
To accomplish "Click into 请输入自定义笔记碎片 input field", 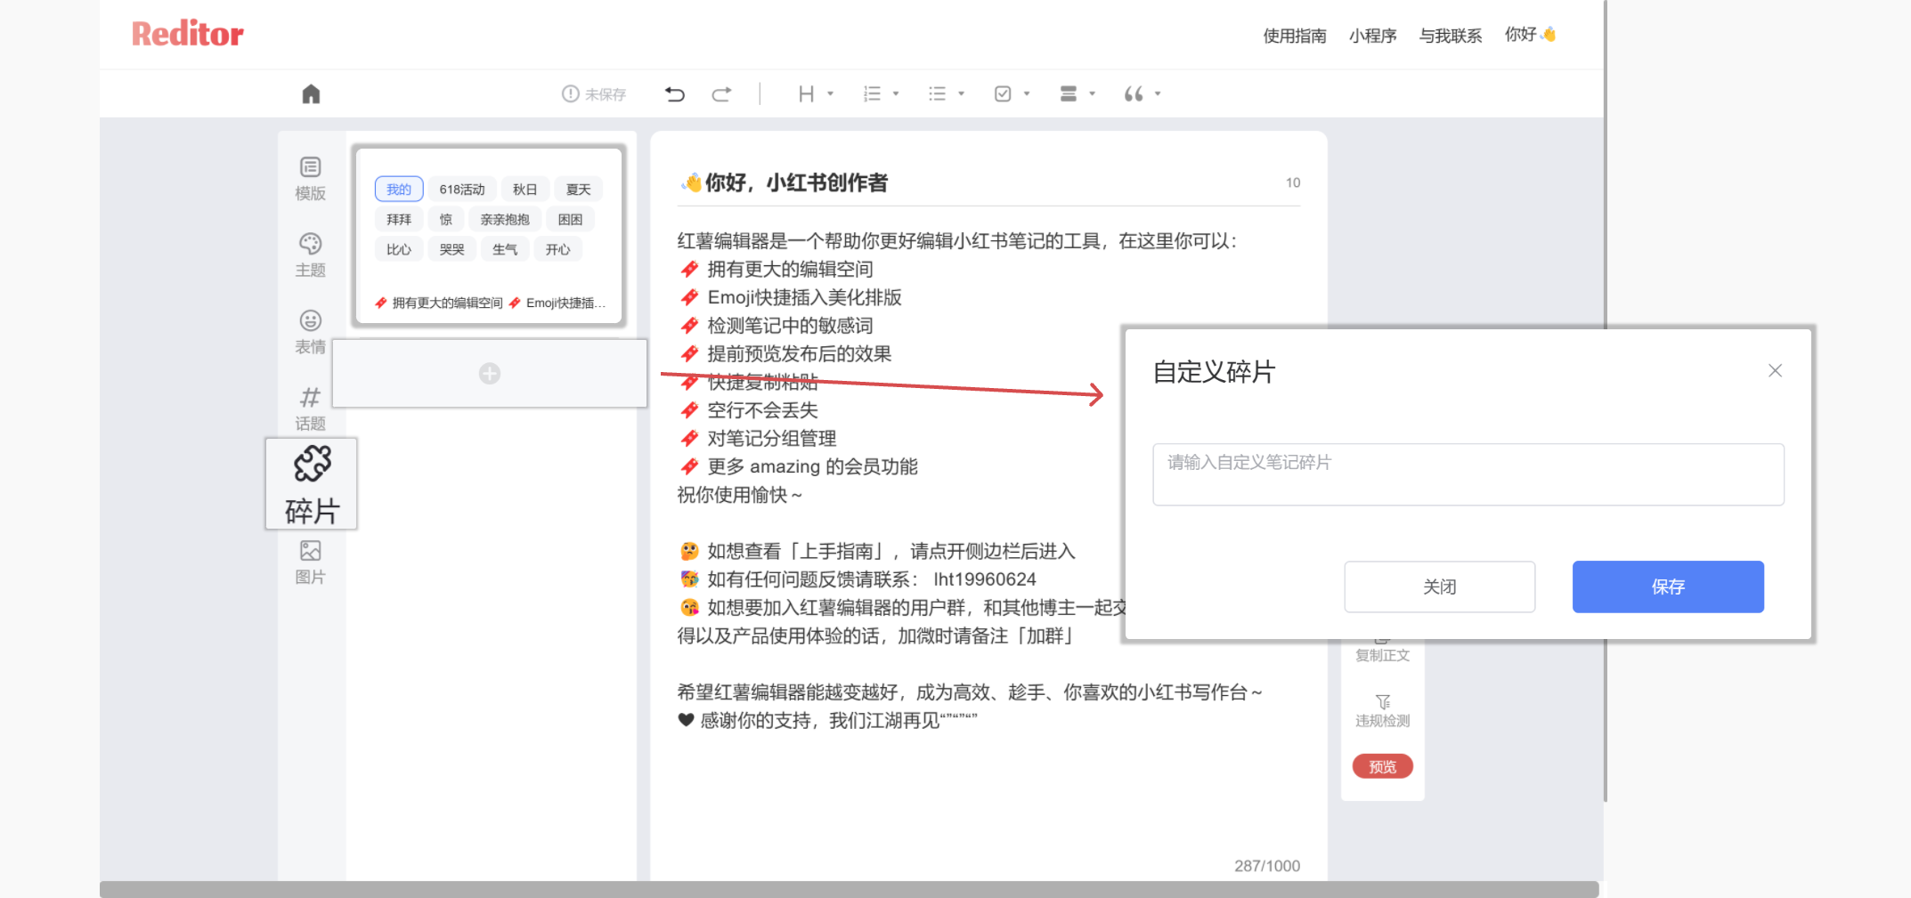I will click(x=1468, y=474).
